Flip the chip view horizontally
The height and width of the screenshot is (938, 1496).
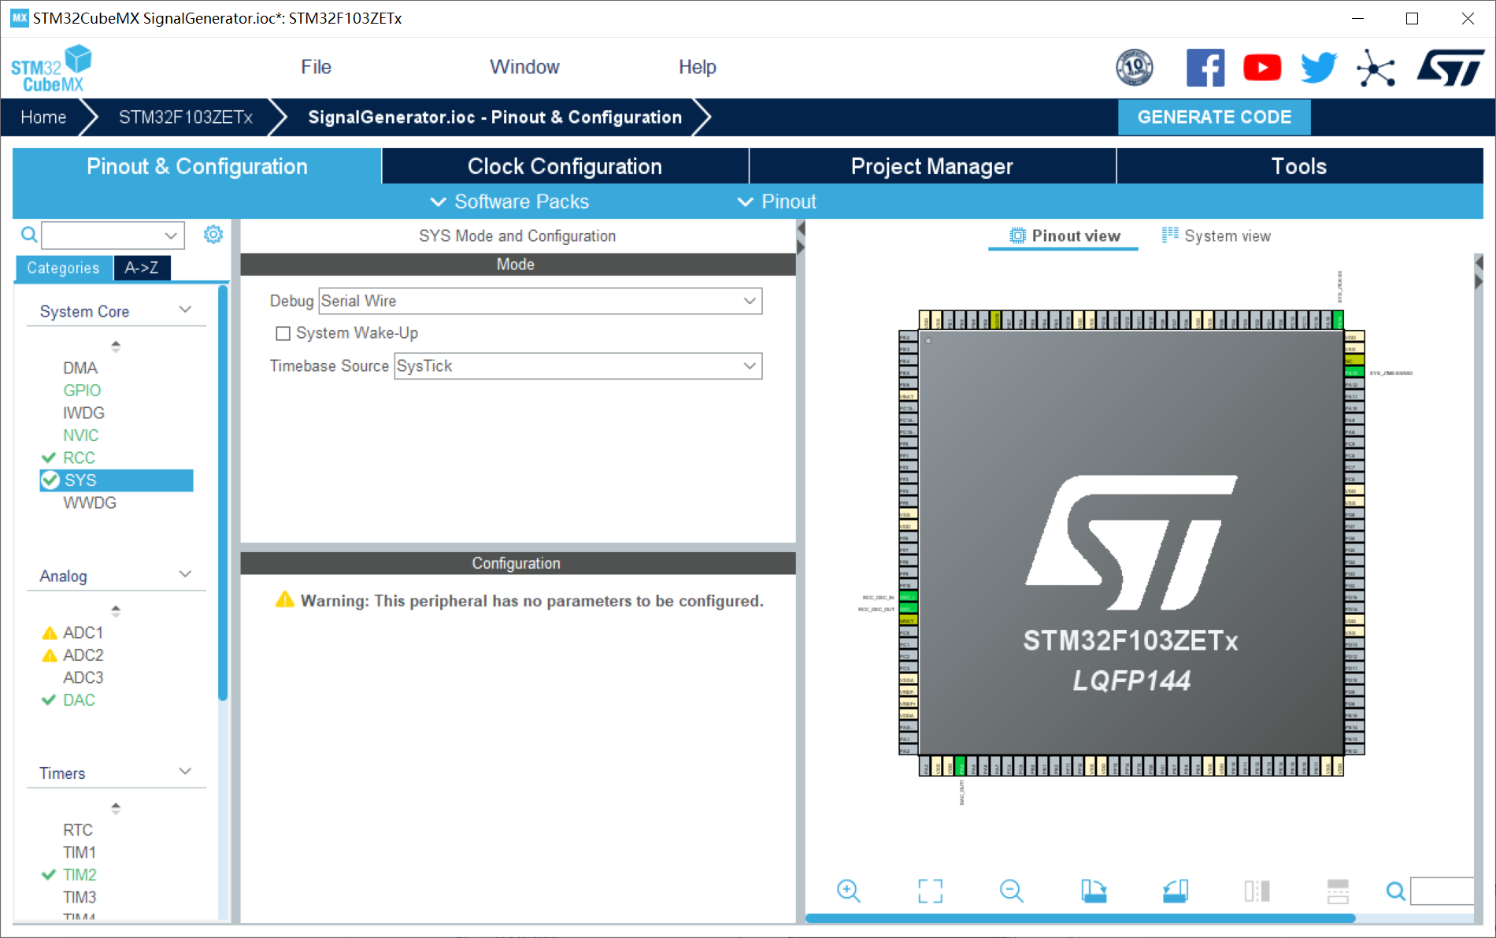pyautogui.click(x=1257, y=891)
